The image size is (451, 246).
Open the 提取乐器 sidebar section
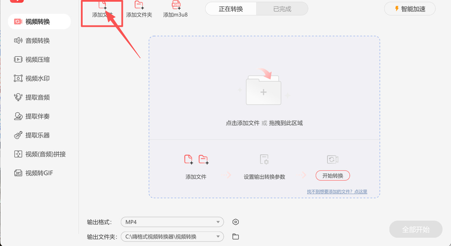point(32,135)
